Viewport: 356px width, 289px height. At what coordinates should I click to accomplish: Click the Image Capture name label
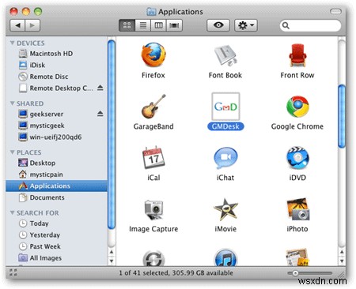pos(153,229)
